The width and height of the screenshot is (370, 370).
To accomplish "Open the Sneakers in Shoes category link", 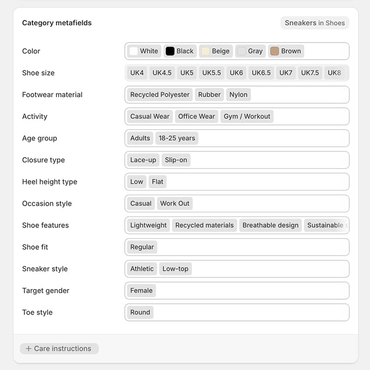I will click(x=315, y=23).
